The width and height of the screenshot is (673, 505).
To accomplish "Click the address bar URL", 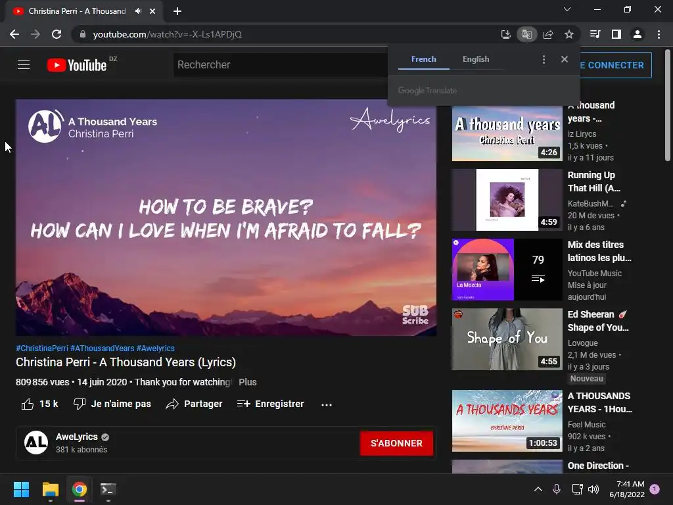I will point(168,34).
